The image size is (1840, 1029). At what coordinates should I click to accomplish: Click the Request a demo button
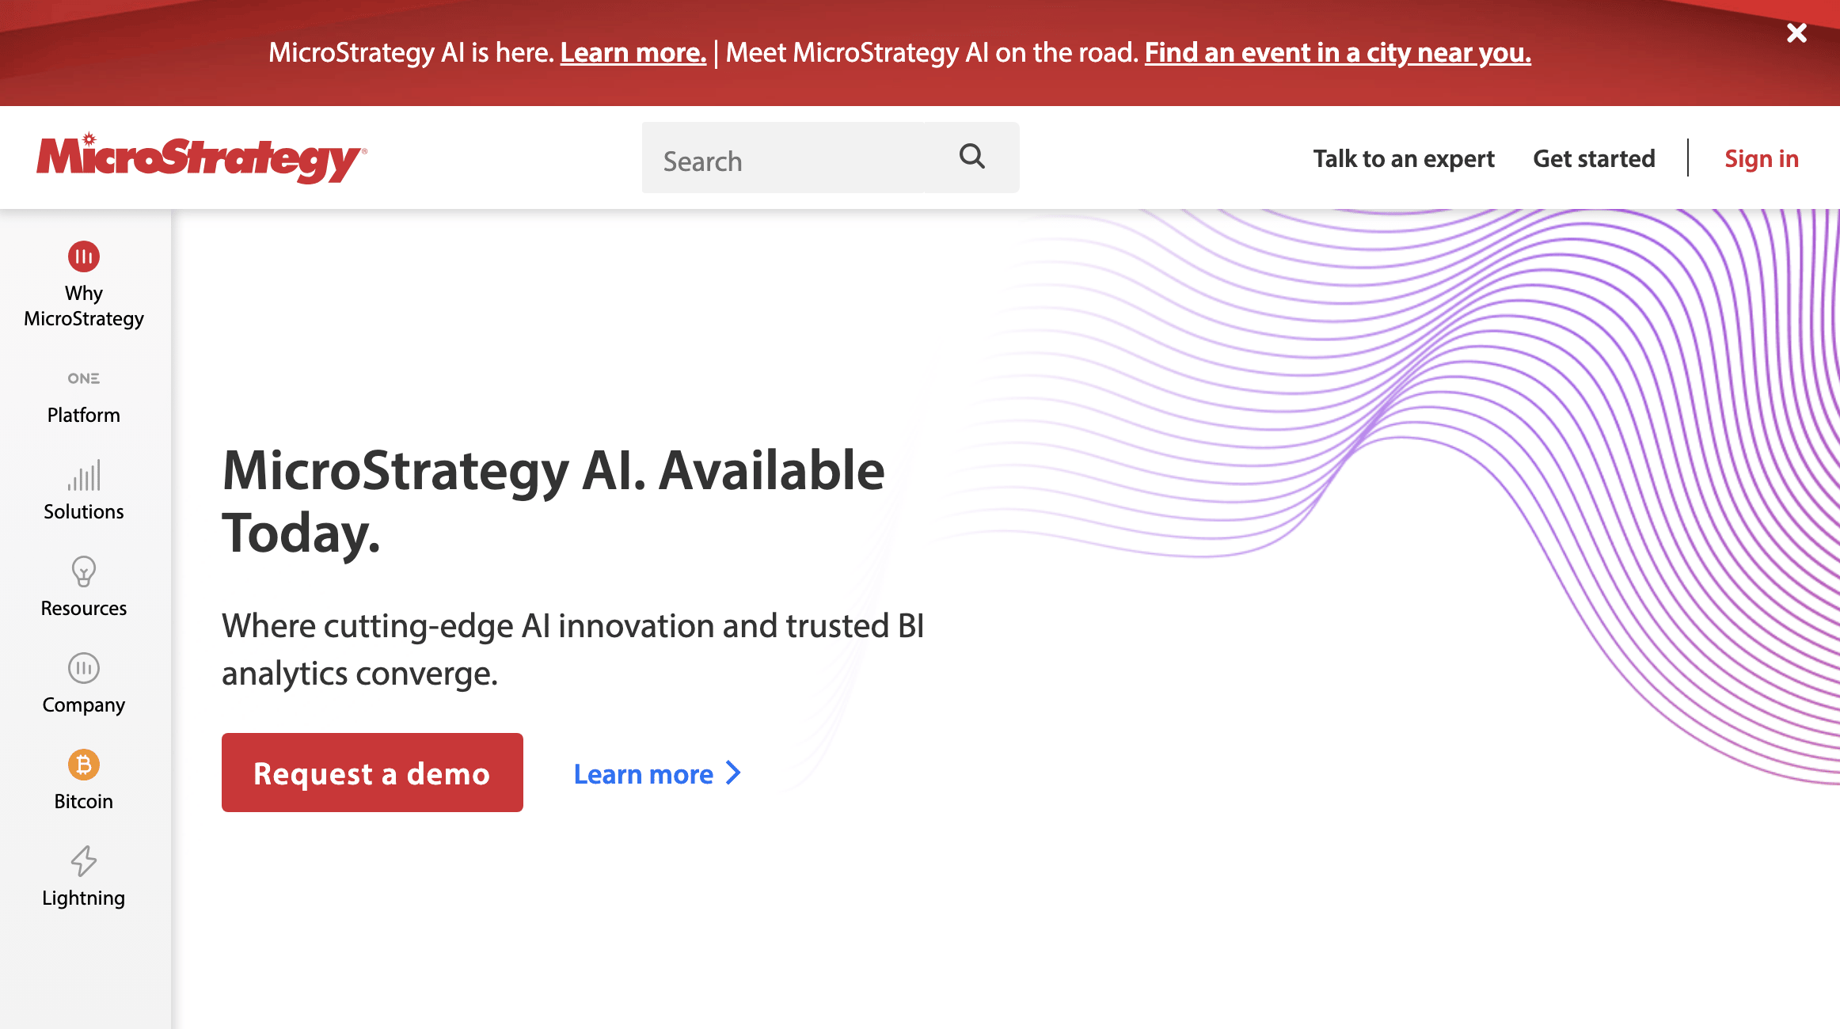tap(372, 773)
